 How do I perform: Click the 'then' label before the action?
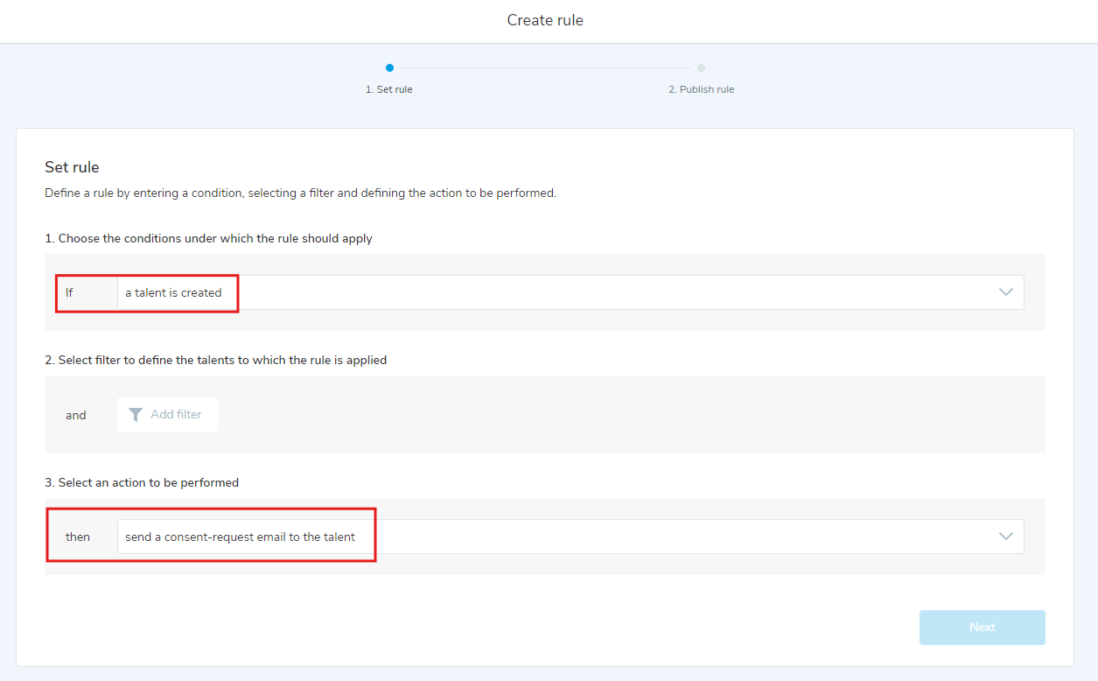click(x=78, y=537)
